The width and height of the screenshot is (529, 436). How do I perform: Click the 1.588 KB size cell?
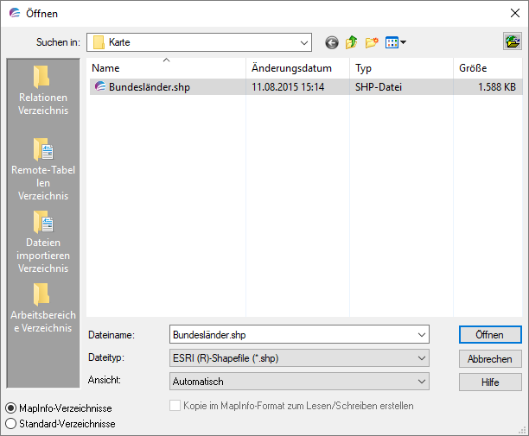497,87
